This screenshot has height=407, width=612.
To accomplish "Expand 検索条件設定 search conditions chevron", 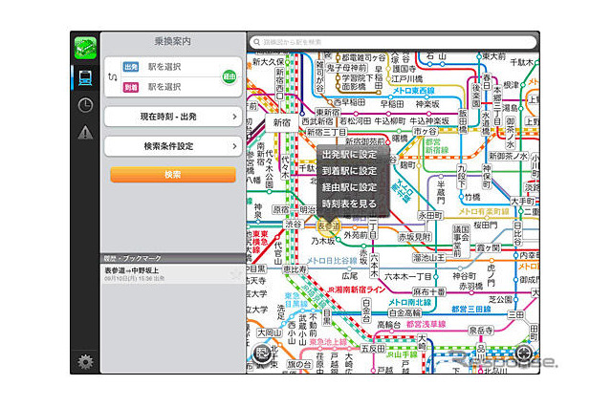I will point(234,146).
